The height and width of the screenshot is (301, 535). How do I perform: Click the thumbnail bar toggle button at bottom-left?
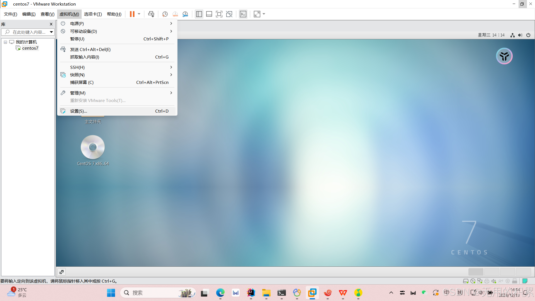pyautogui.click(x=62, y=272)
